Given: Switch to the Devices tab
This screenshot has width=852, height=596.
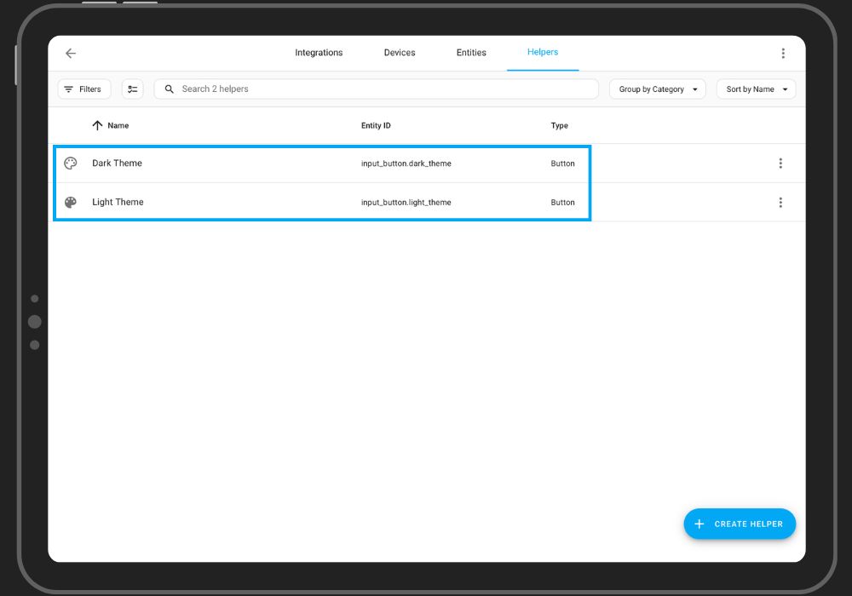Looking at the screenshot, I should 400,53.
